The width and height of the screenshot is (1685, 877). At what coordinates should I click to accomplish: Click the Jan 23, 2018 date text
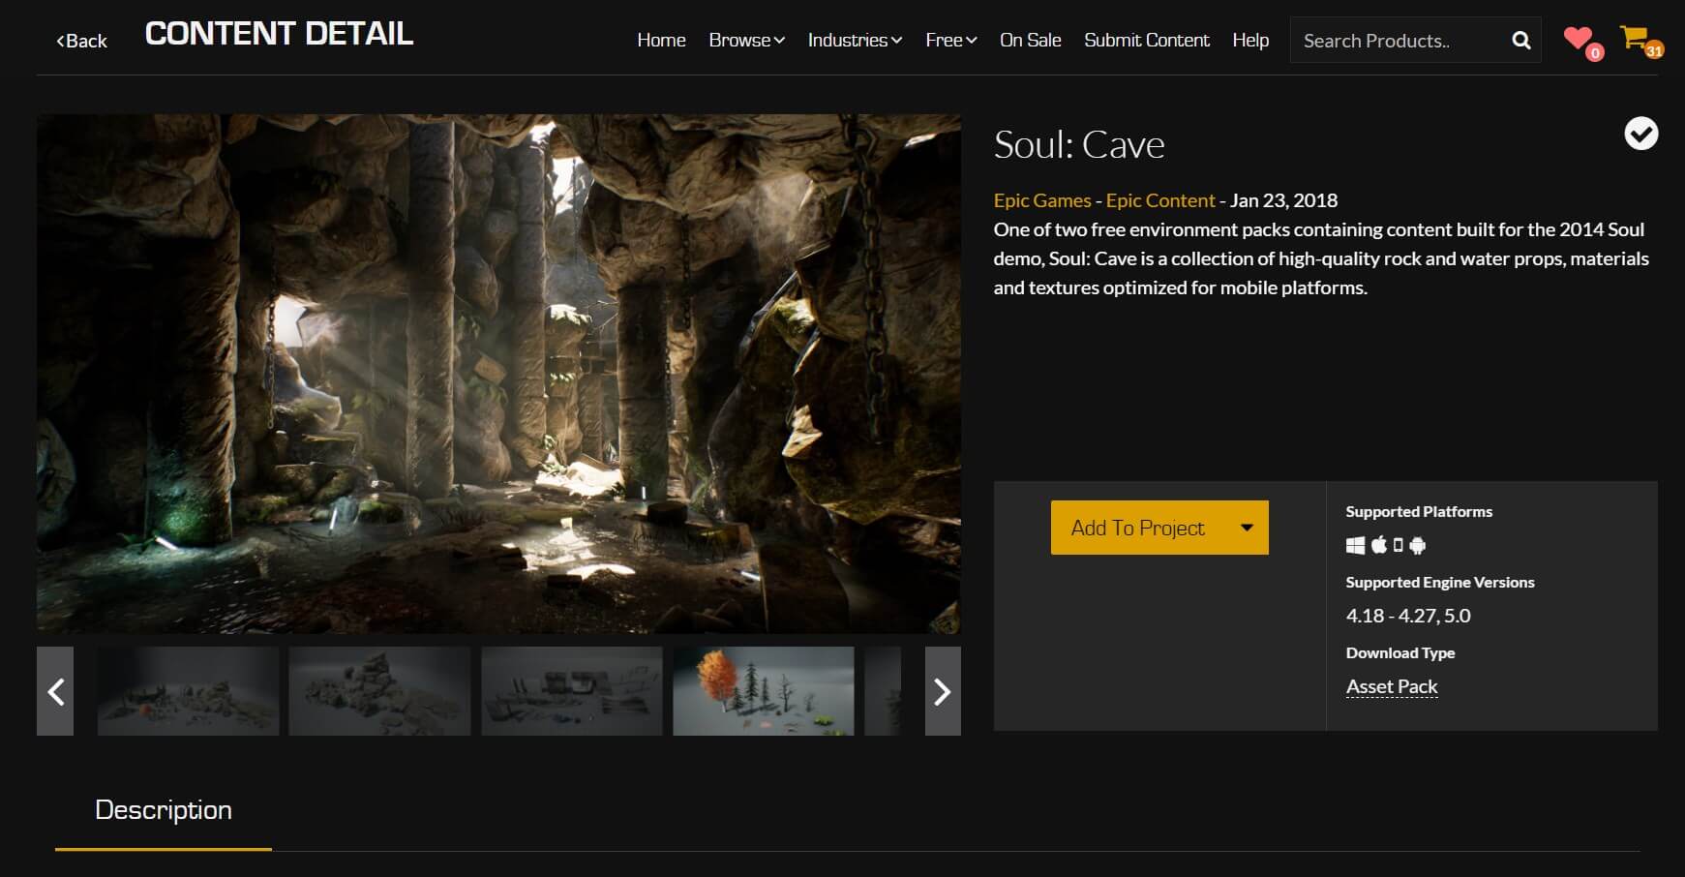1283,200
